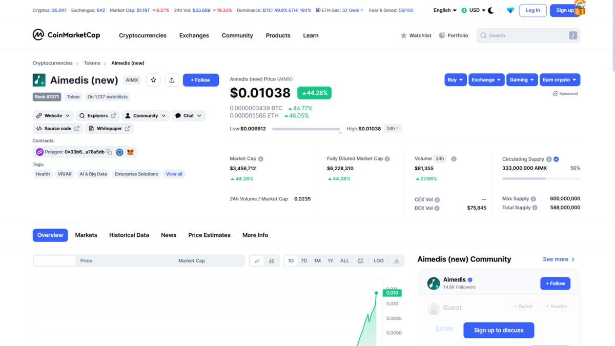615x346 pixels.
Task: Switch chart to Price view
Action: 86,261
